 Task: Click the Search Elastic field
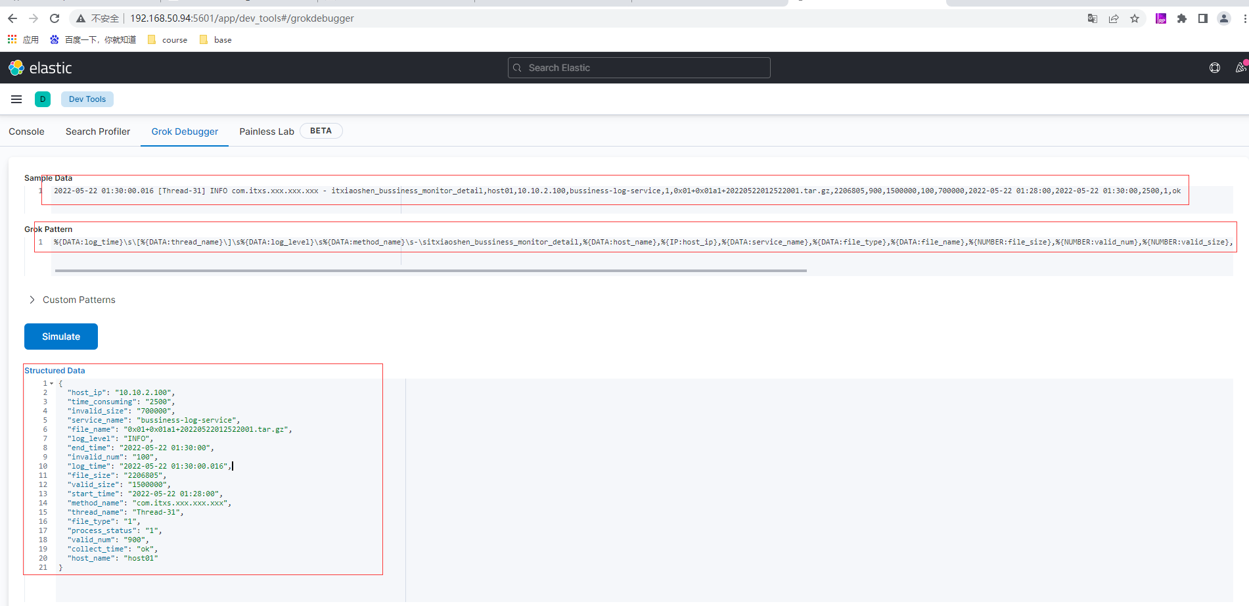tap(639, 68)
